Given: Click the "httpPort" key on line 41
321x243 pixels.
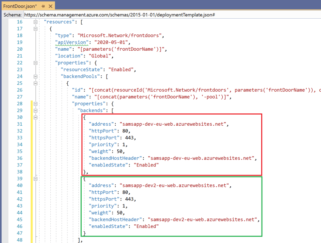Looking at the screenshot, I should click(x=103, y=192).
